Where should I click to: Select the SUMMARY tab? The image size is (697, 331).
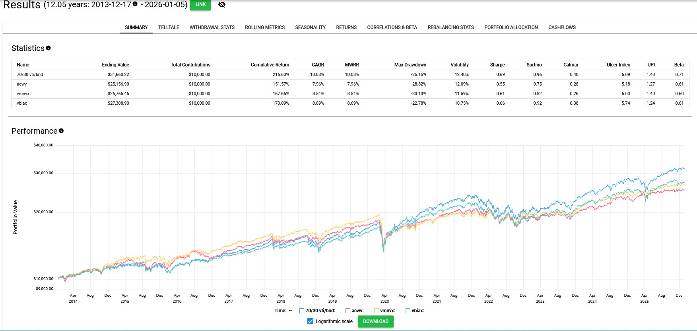coord(136,27)
